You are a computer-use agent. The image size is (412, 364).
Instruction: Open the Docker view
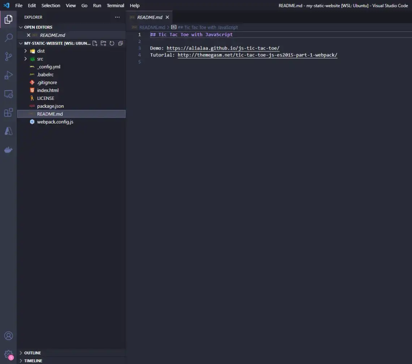click(x=8, y=150)
